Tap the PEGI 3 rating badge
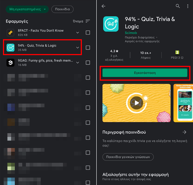 tap(177, 52)
